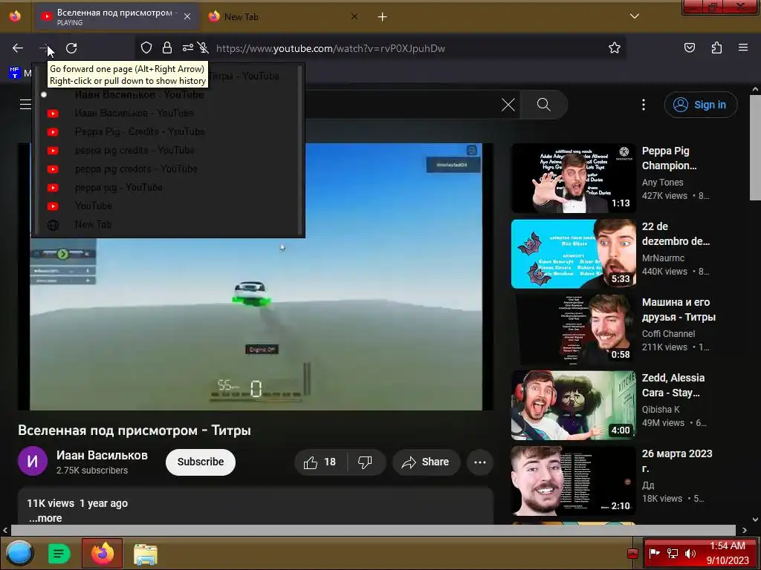This screenshot has height=570, width=761.
Task: Close the Вселенная под присмотром tab
Action: click(187, 16)
